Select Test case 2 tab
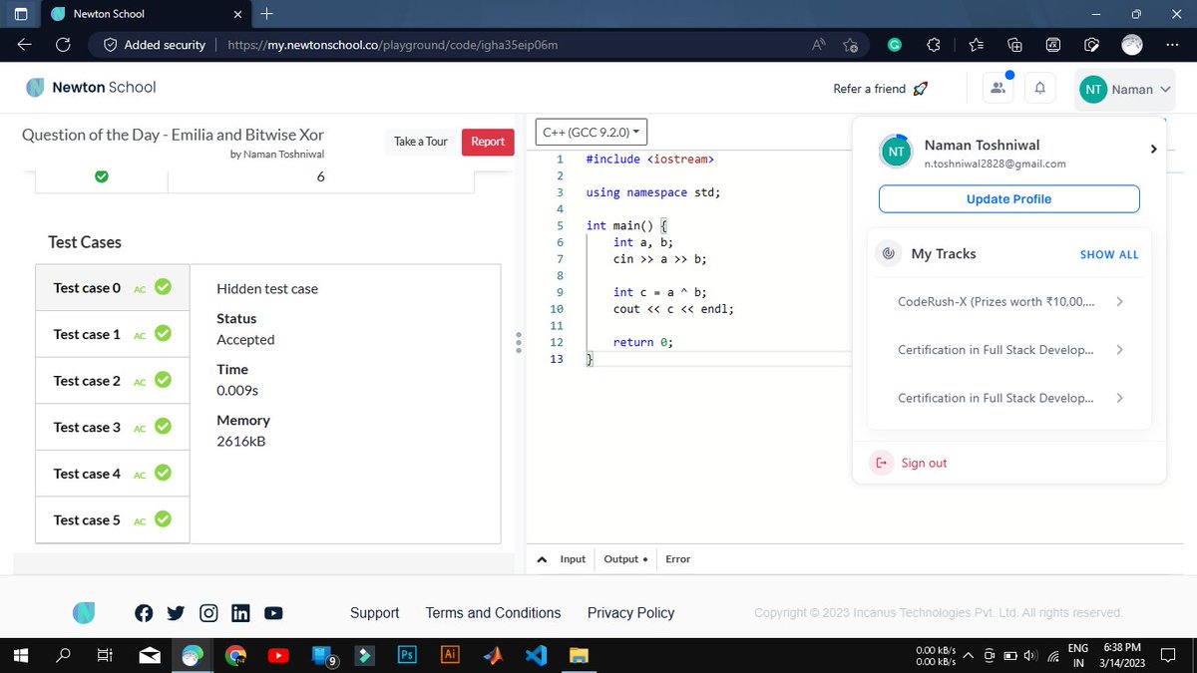This screenshot has width=1197, height=673. tap(113, 381)
